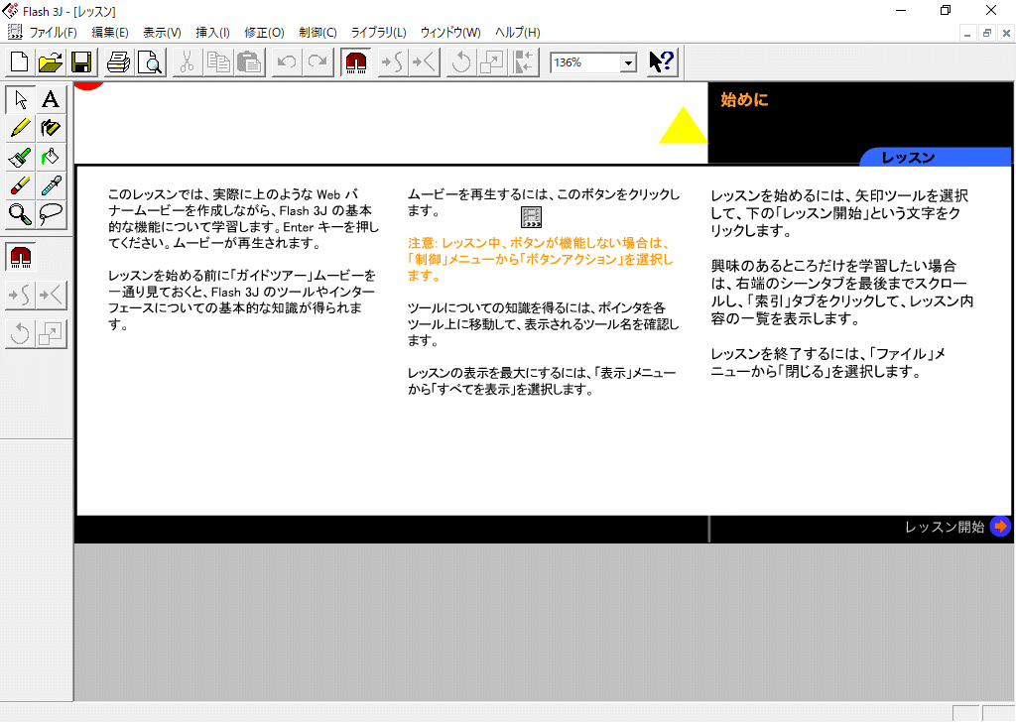
Task: Click the Straighten modifier in the toolbox
Action: (51, 296)
